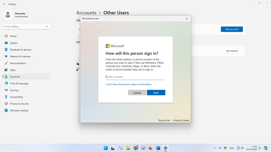Viewport: 271px width, 152px height.
Task: Open Snipping Tool on taskbar
Action: [x=121, y=148]
